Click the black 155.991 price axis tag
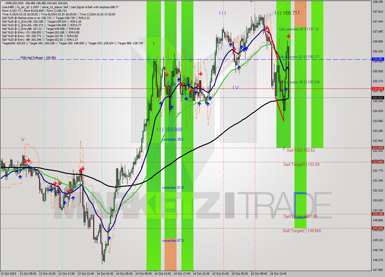Viewport: 385px width, 277px height. (378, 59)
